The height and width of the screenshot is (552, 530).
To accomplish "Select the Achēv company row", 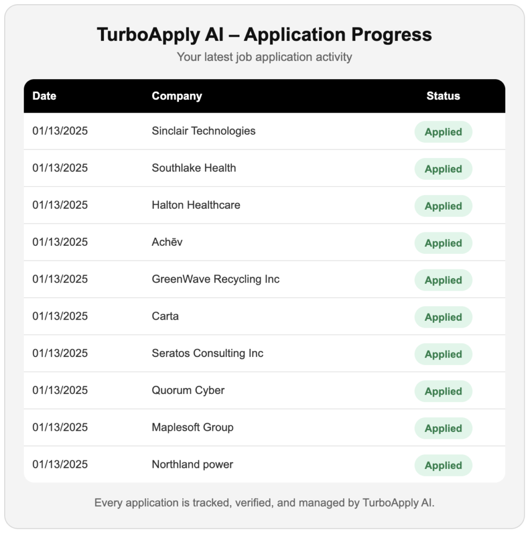I will coord(167,242).
